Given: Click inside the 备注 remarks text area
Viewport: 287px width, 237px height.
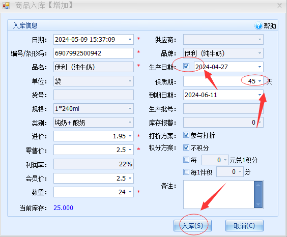Looking at the screenshot, I should coord(218,195).
